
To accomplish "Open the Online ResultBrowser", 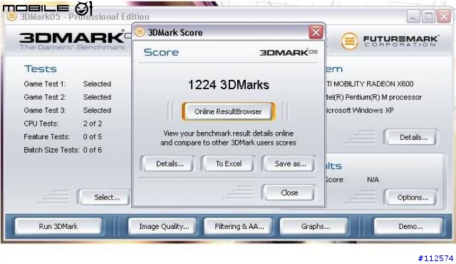I will coord(228,111).
